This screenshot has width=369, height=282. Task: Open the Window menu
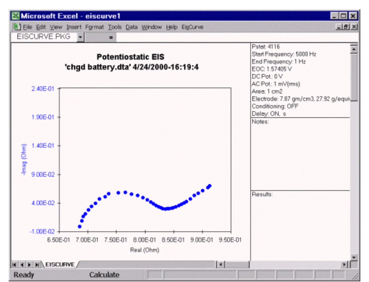point(152,27)
